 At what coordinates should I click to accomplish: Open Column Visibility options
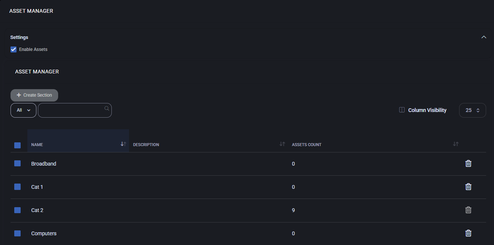(423, 110)
